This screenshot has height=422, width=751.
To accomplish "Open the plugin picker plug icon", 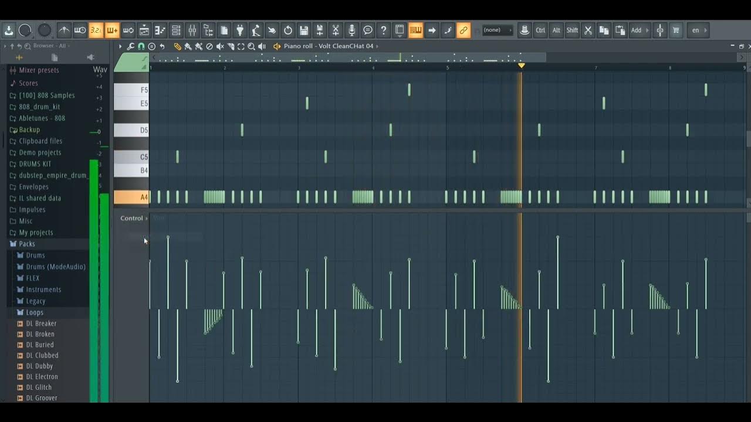I will tap(240, 30).
